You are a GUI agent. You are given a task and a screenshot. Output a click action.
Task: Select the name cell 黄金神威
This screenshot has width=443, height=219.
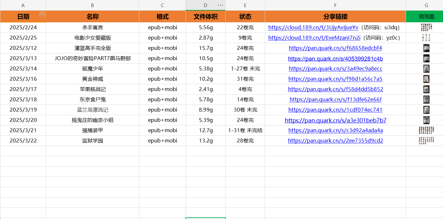[92, 79]
